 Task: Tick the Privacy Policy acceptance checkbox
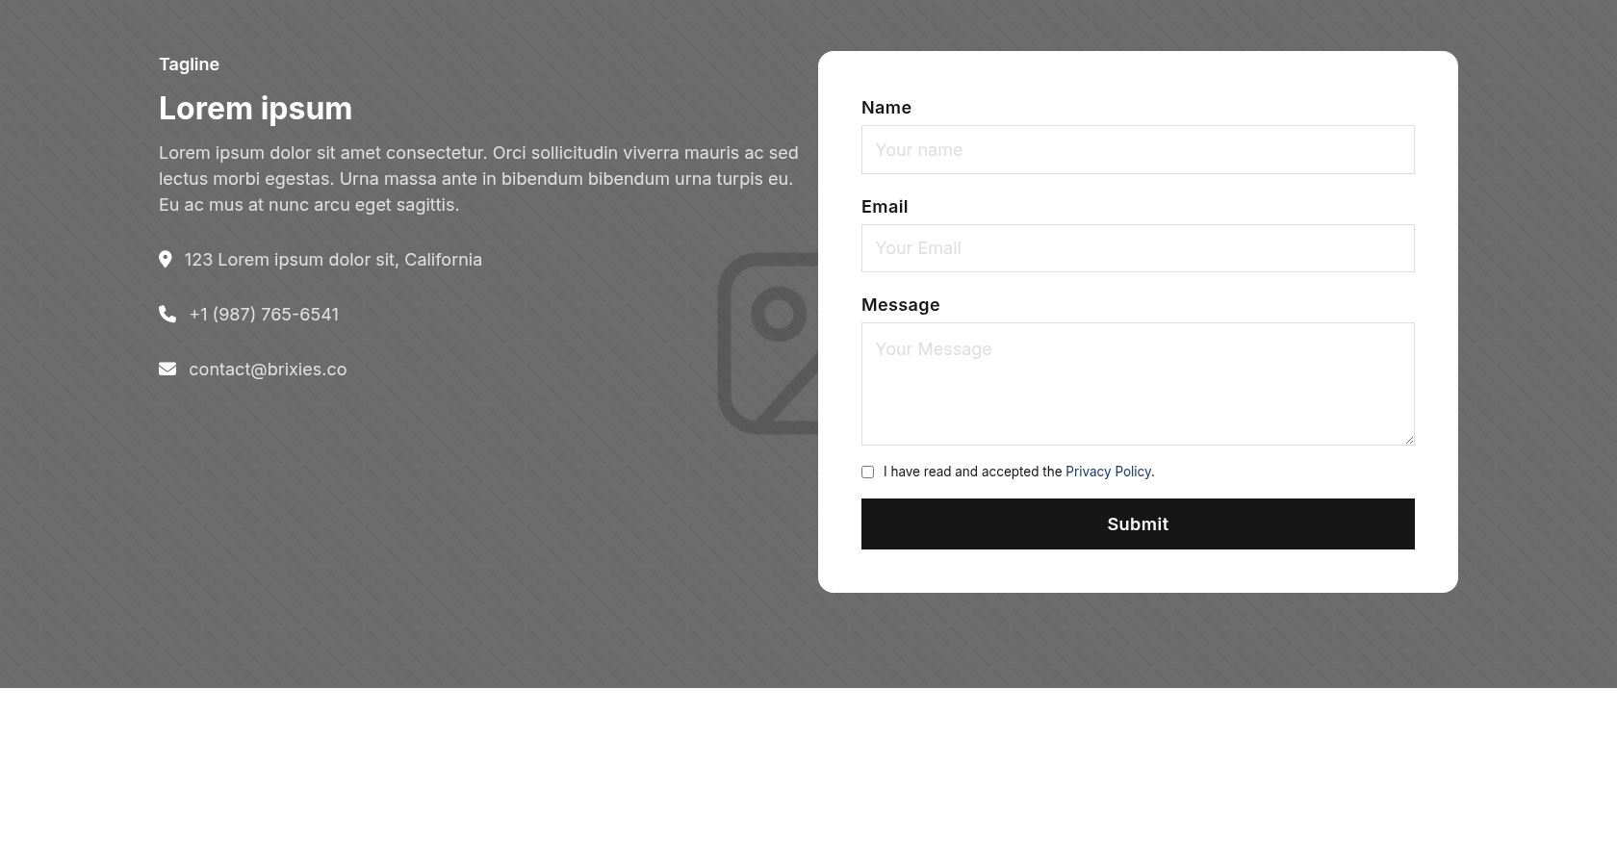tap(867, 473)
